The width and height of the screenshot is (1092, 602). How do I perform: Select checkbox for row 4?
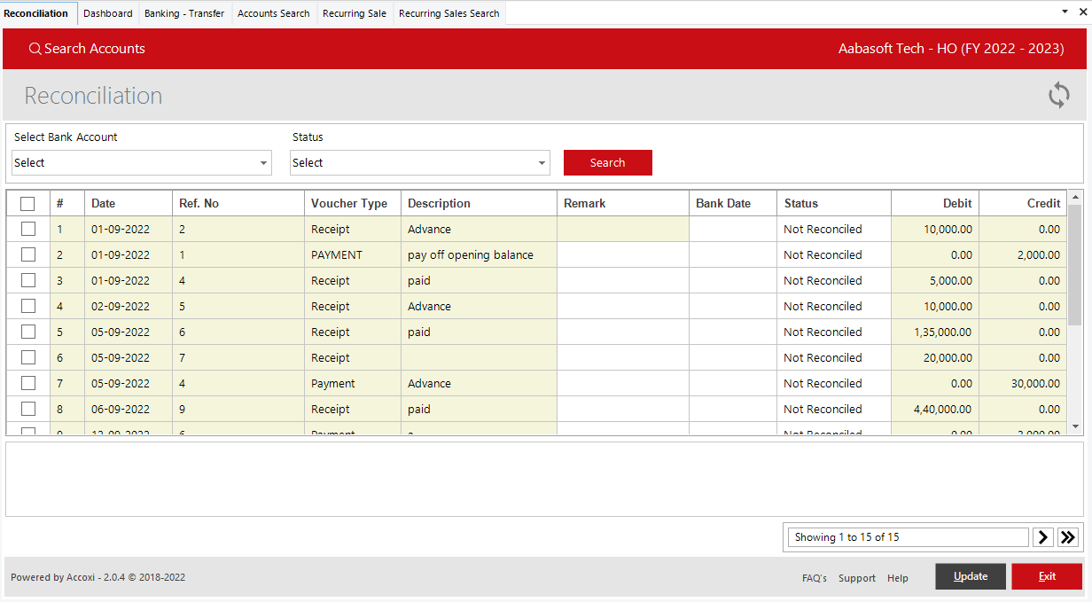click(x=27, y=306)
